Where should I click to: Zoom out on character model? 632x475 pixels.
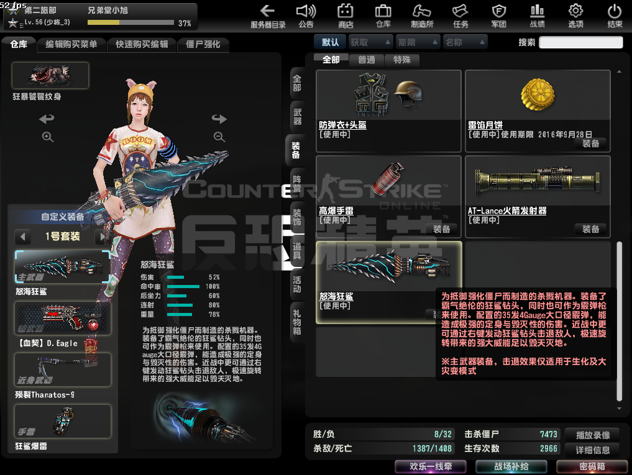point(219,137)
